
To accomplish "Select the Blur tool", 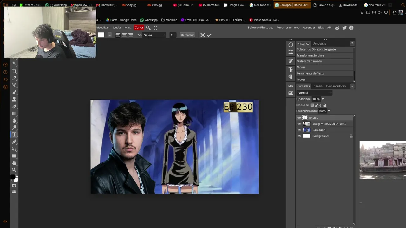I will point(14,121).
